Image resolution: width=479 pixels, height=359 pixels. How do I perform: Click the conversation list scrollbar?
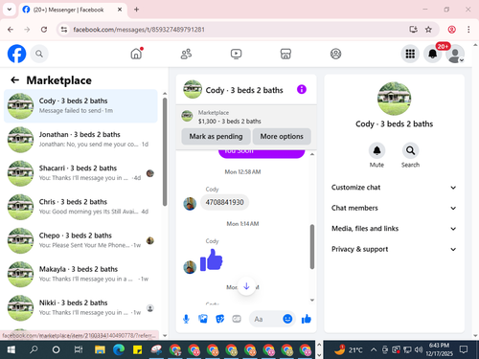(x=165, y=152)
